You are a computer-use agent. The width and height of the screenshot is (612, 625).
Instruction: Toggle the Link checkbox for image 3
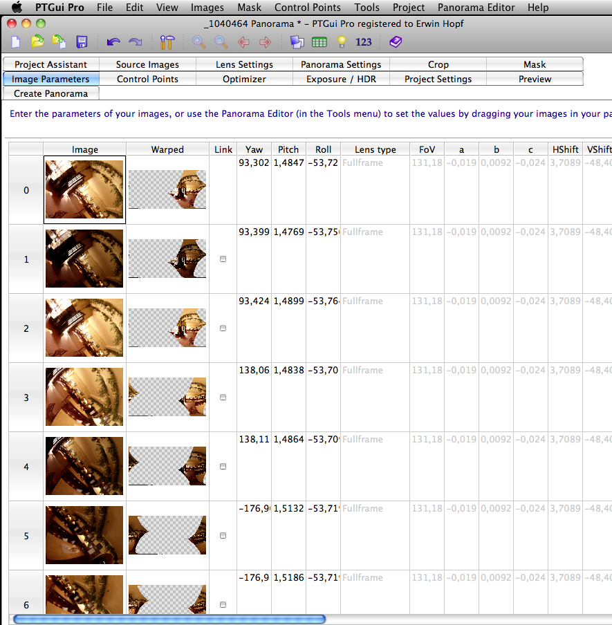(x=223, y=398)
